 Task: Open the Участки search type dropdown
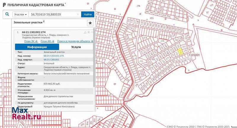[x=20, y=14]
